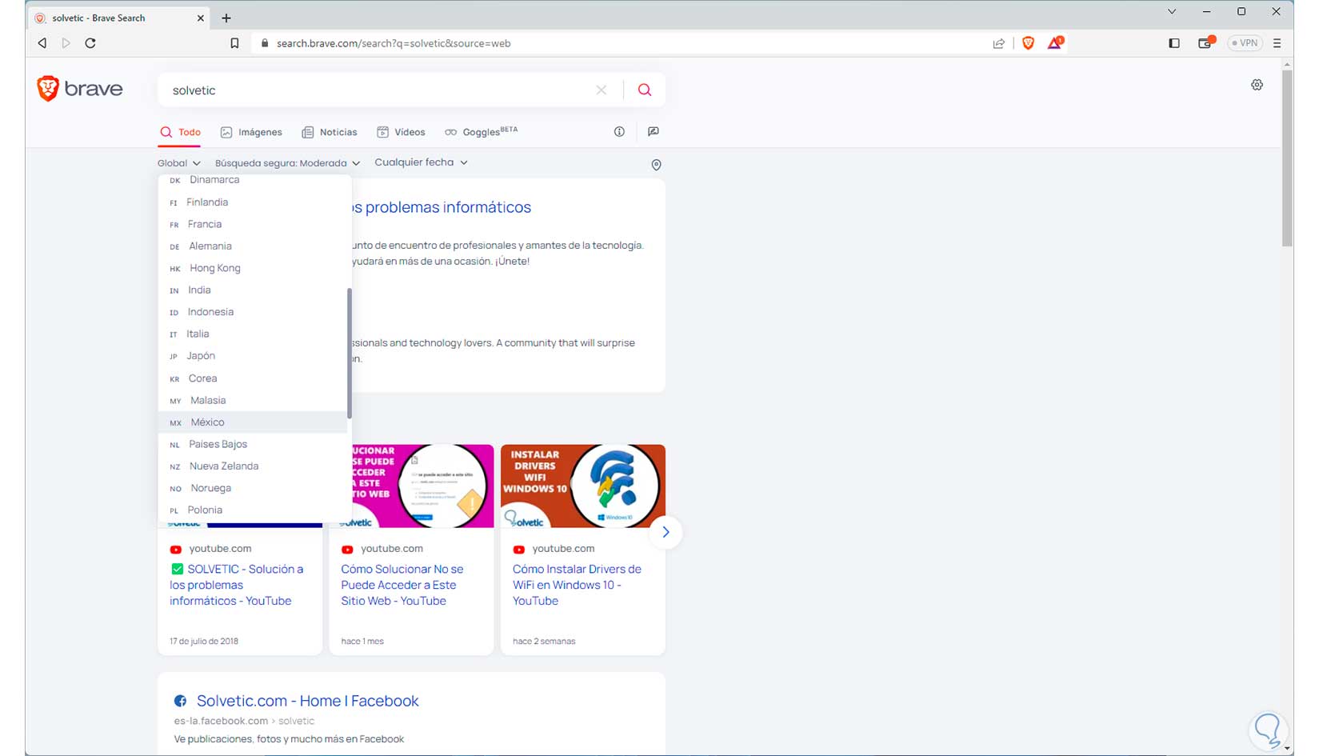Pick Países Bajos from region list
Viewport: 1319px width, 756px height.
(254, 444)
